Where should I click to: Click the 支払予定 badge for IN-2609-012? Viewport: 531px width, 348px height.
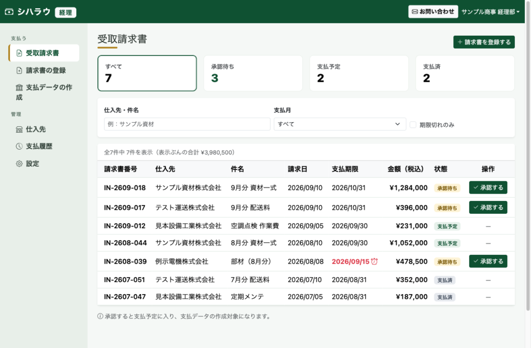click(x=447, y=226)
